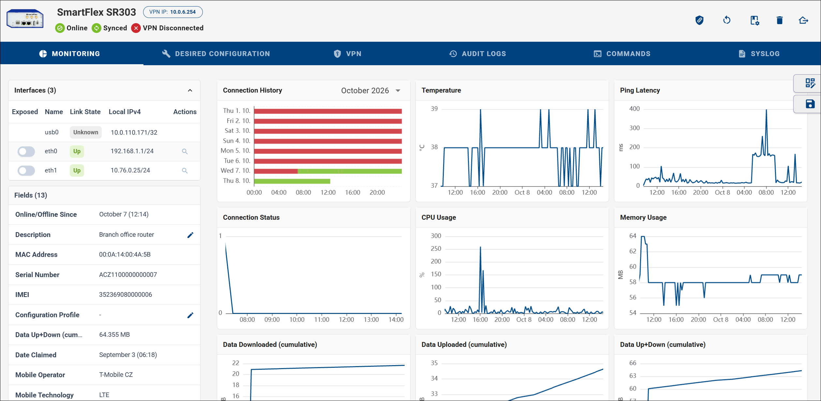
Task: Click the shield link security icon
Action: [x=699, y=20]
